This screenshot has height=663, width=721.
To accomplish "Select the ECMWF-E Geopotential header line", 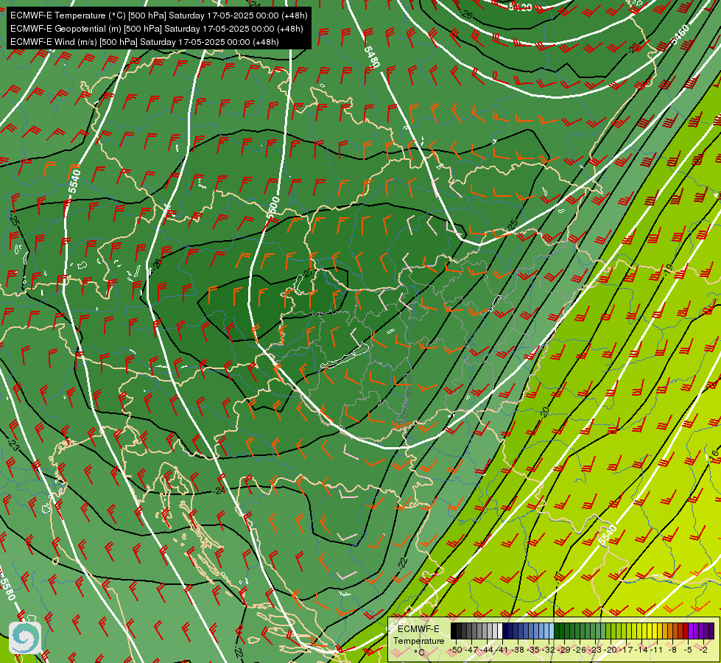I will pyautogui.click(x=157, y=29).
